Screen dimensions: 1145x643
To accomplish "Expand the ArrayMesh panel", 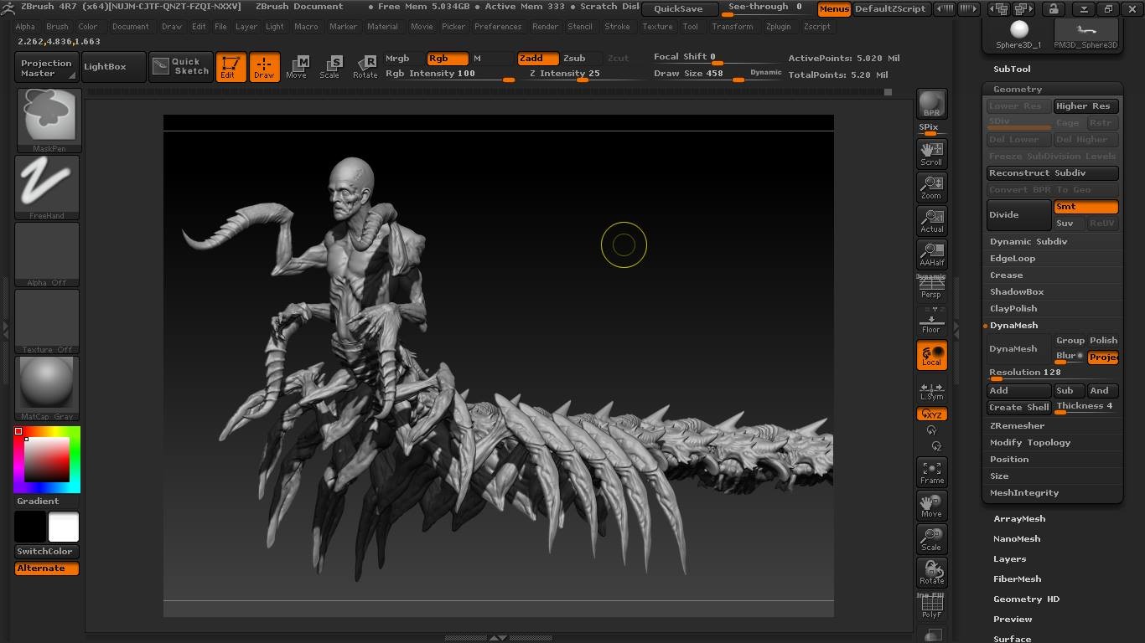I will 1019,518.
